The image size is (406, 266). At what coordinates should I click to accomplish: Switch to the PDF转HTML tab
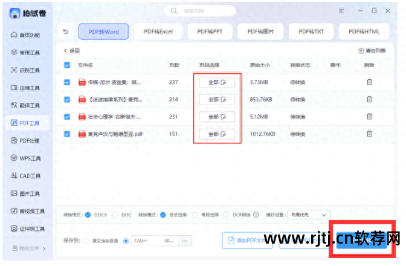click(x=364, y=31)
